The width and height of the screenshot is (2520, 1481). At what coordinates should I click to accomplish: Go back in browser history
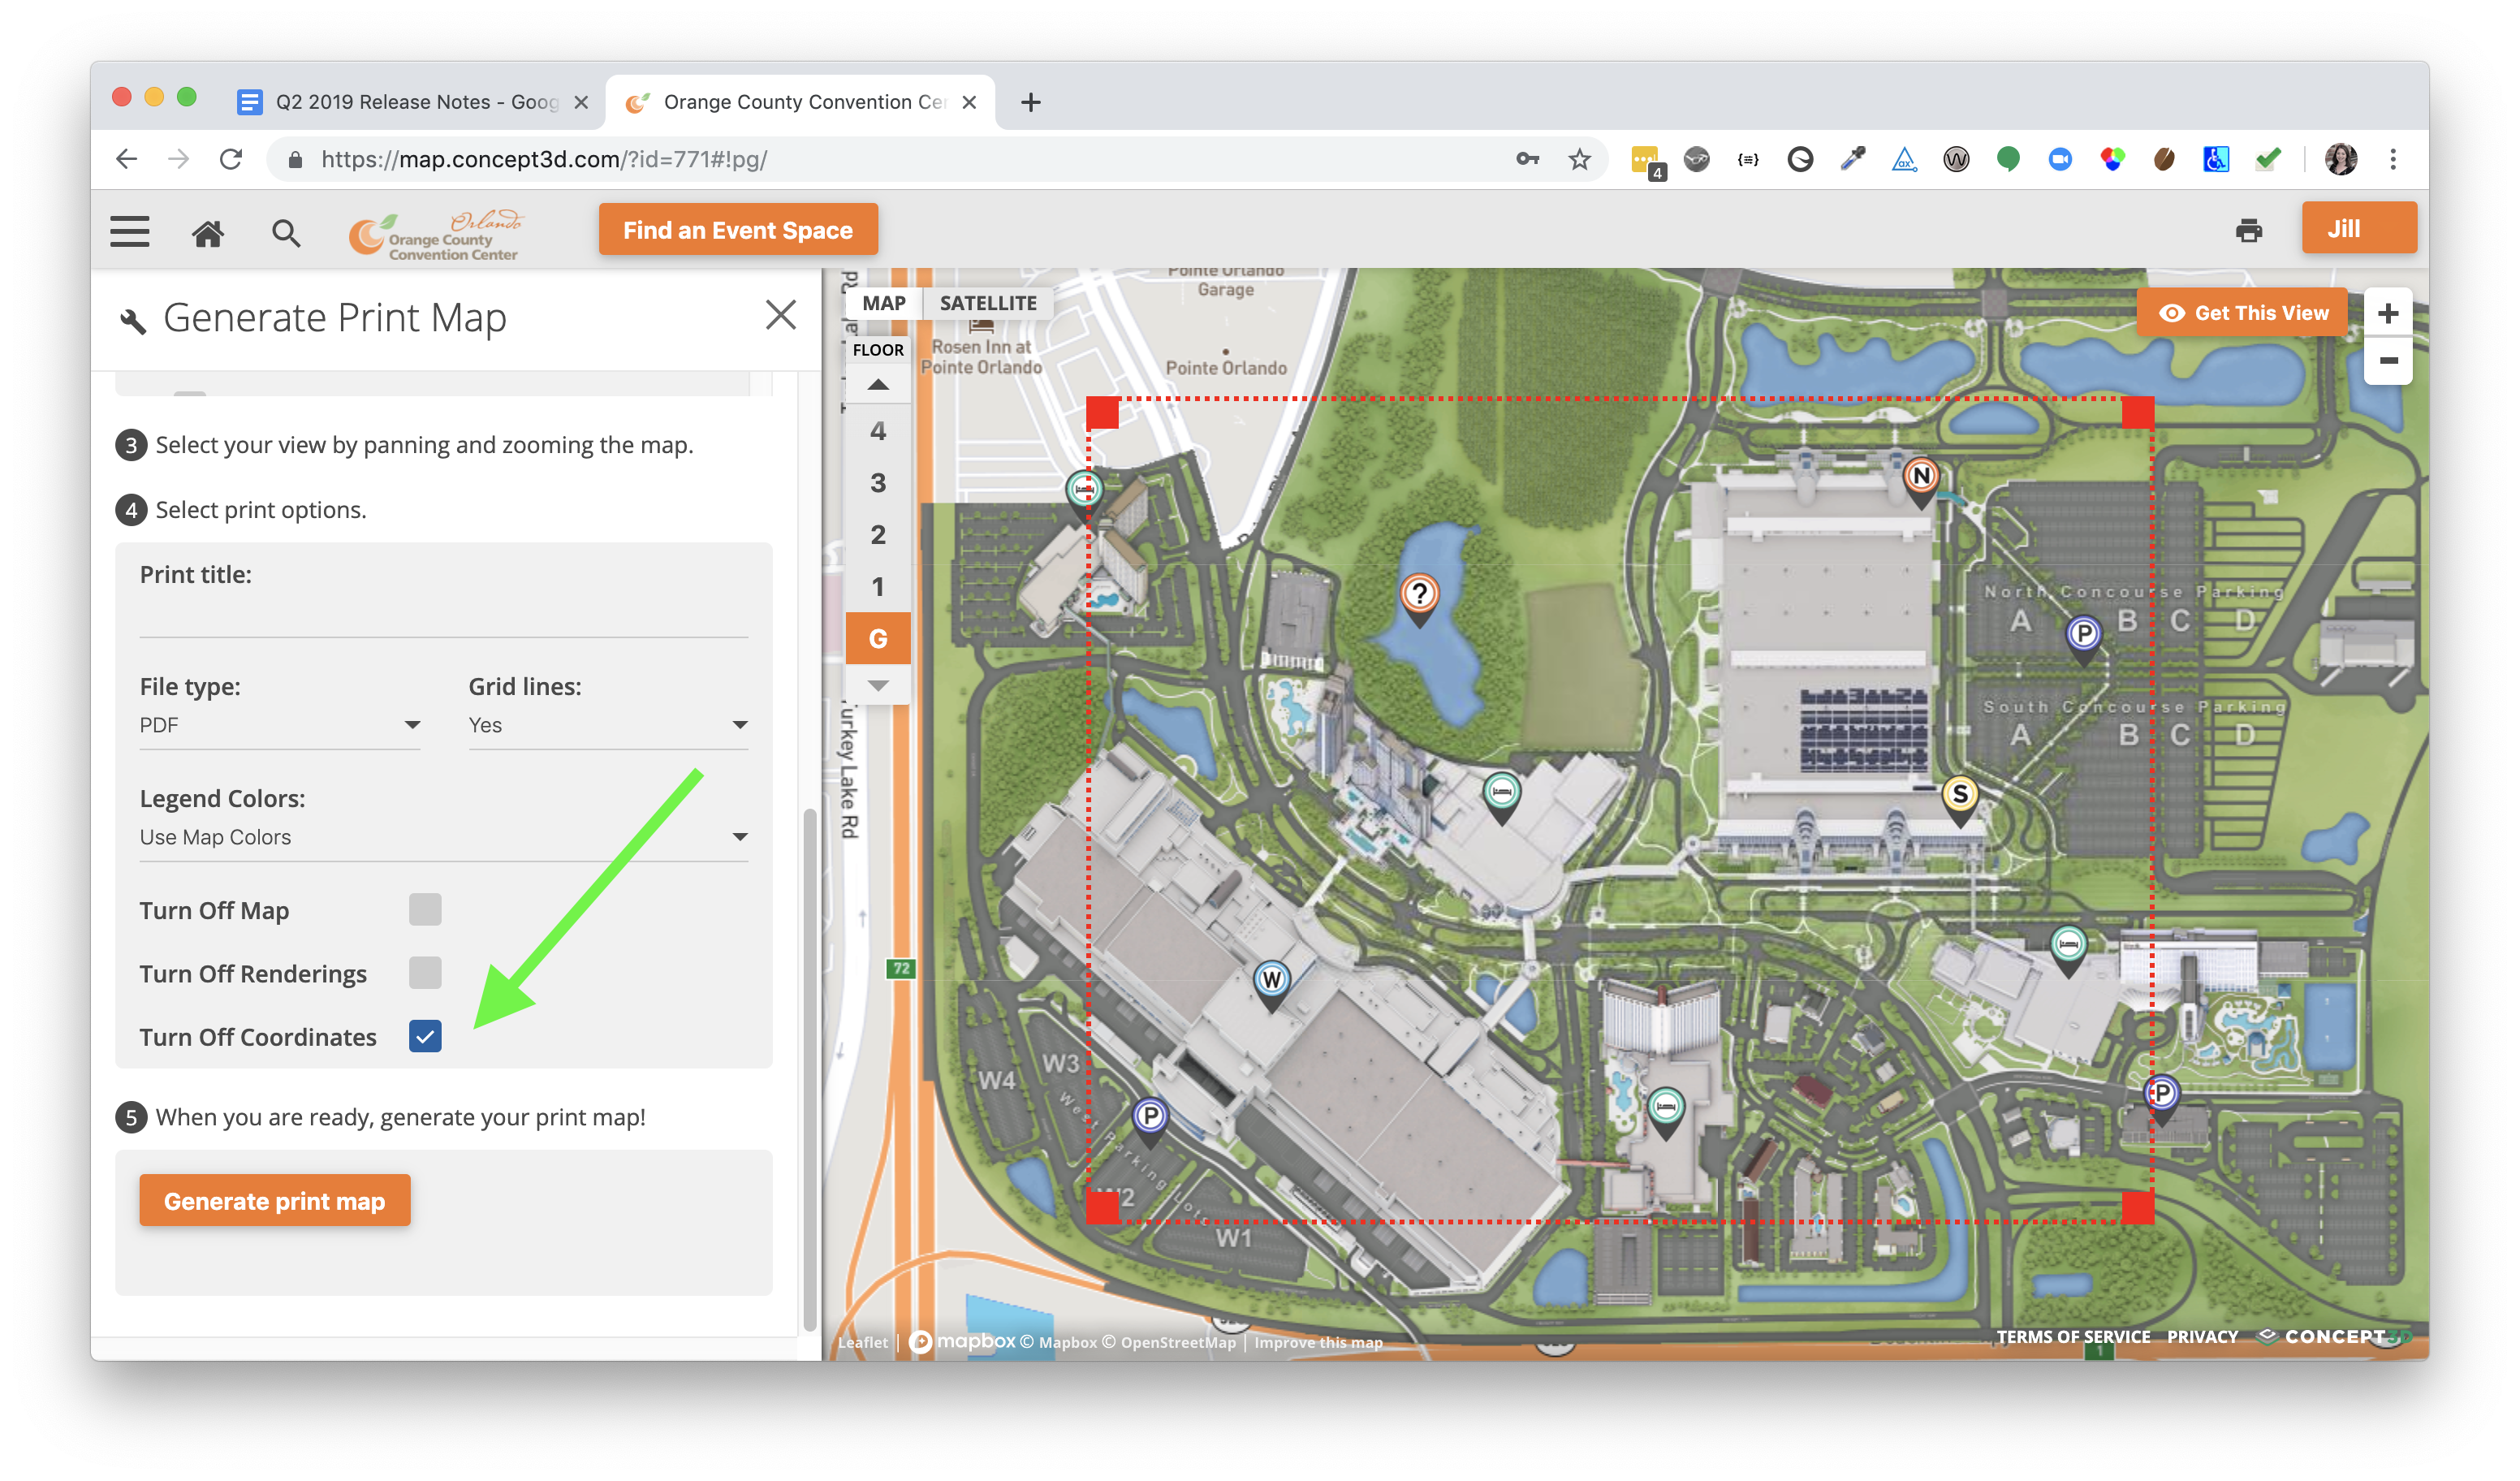127,159
